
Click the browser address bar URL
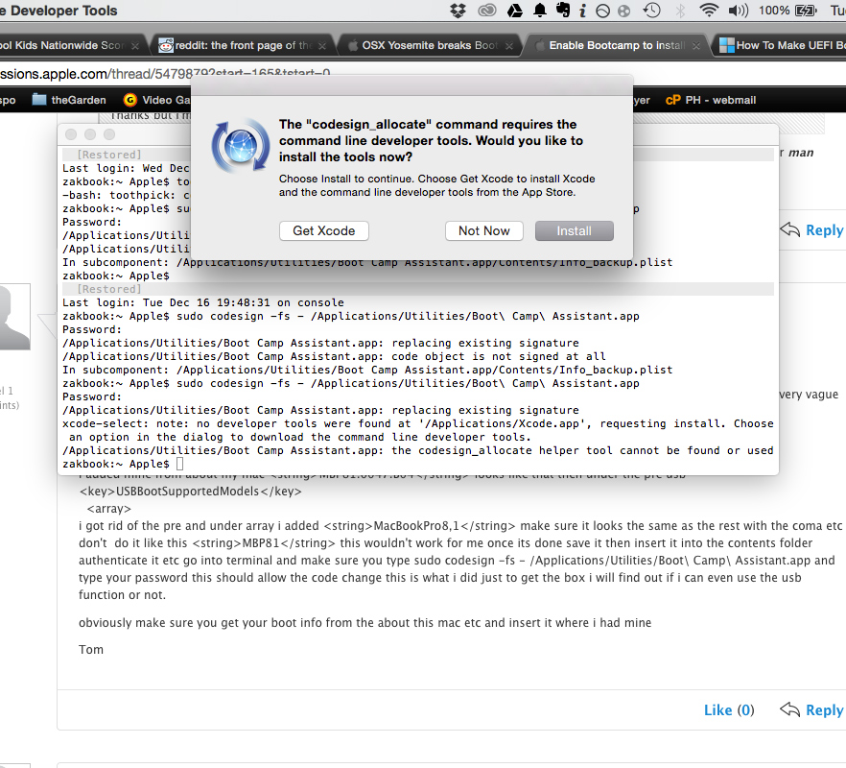(x=165, y=74)
